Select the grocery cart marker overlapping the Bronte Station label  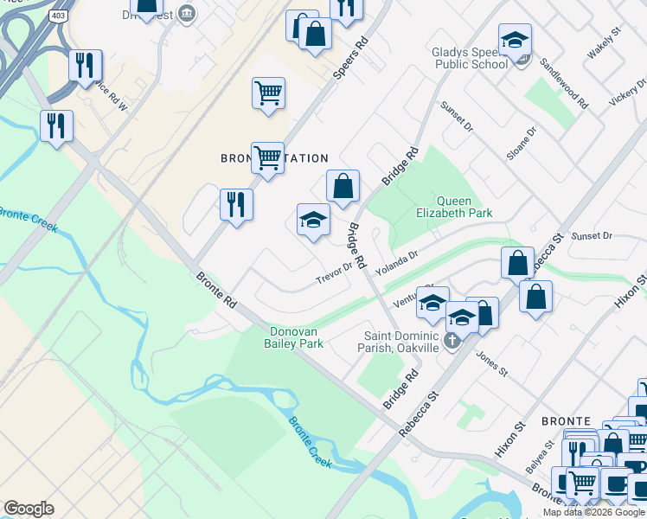(x=267, y=161)
